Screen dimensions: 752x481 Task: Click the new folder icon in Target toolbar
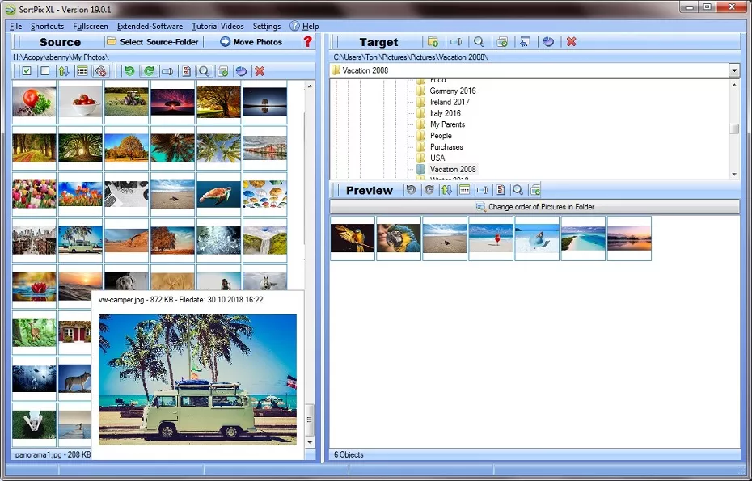click(x=433, y=42)
